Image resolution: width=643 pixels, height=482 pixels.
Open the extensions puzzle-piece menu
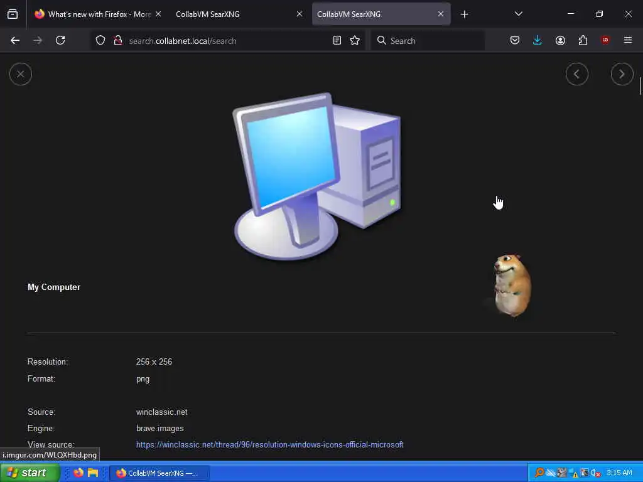583,40
